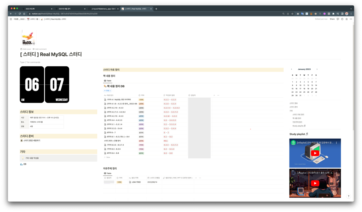Select day 14 in January 2023 calendar
Screen dimensions: 362x212
[x=316, y=85]
